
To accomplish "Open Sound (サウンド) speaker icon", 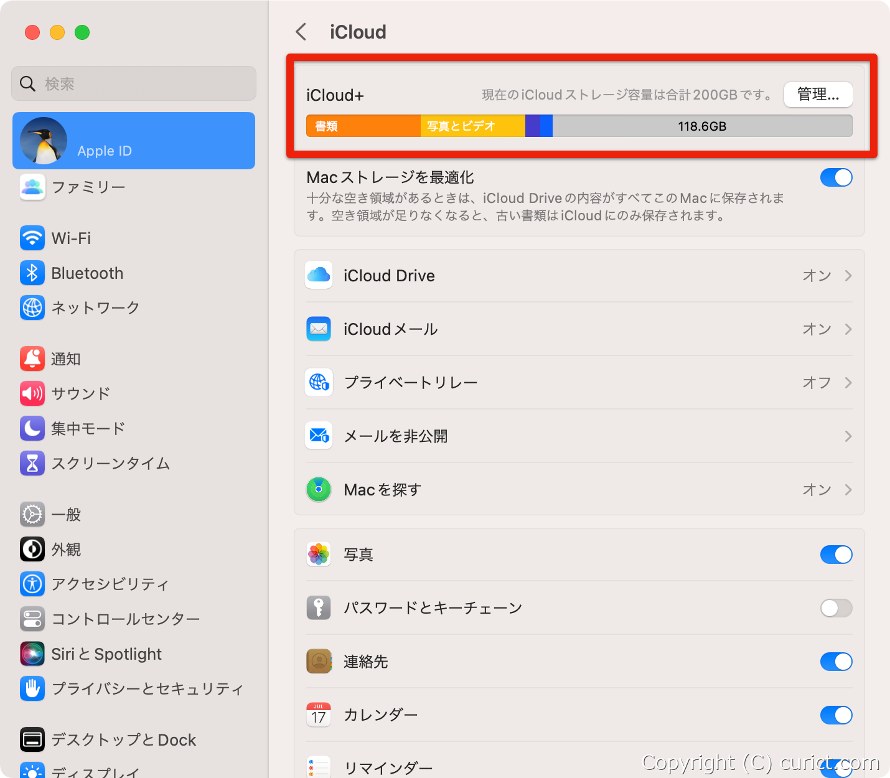I will click(32, 393).
